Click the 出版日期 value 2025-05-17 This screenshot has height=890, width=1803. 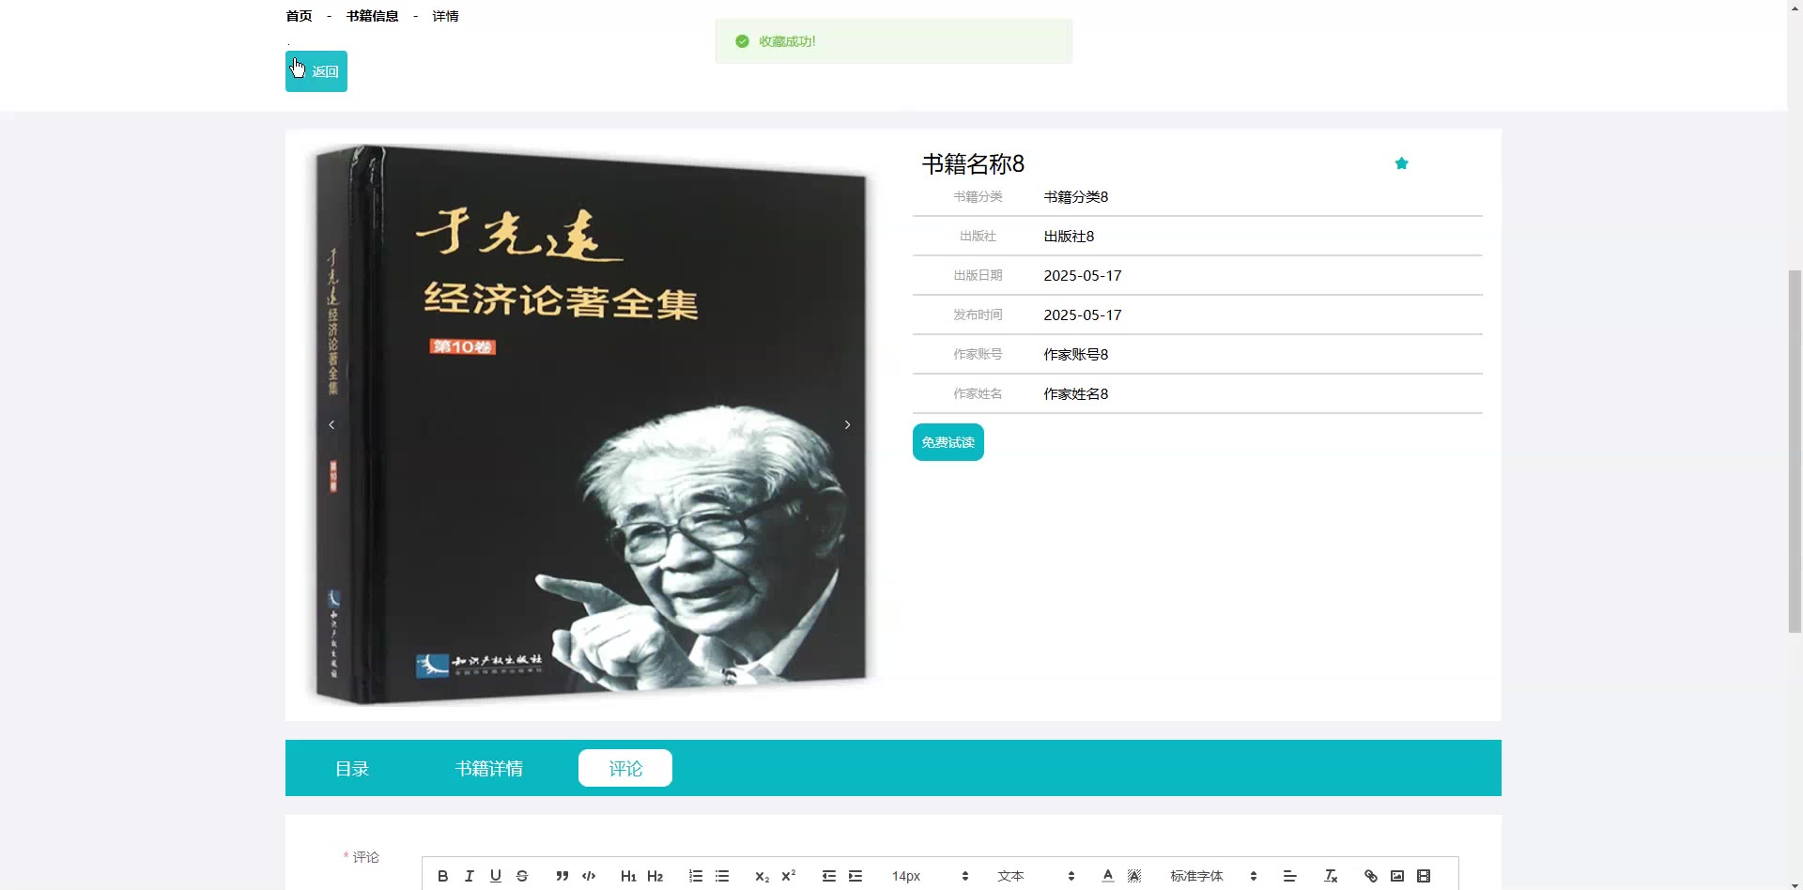tap(1083, 276)
